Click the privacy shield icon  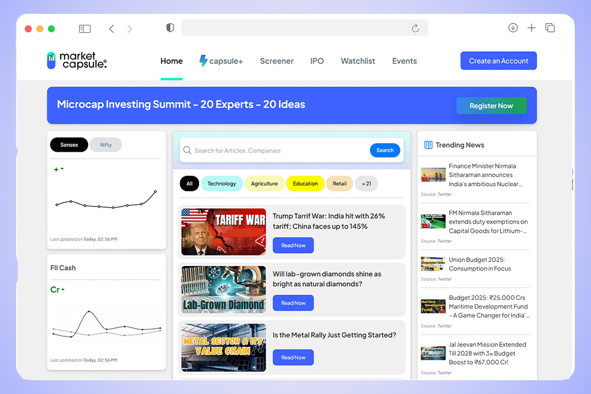coord(170,28)
